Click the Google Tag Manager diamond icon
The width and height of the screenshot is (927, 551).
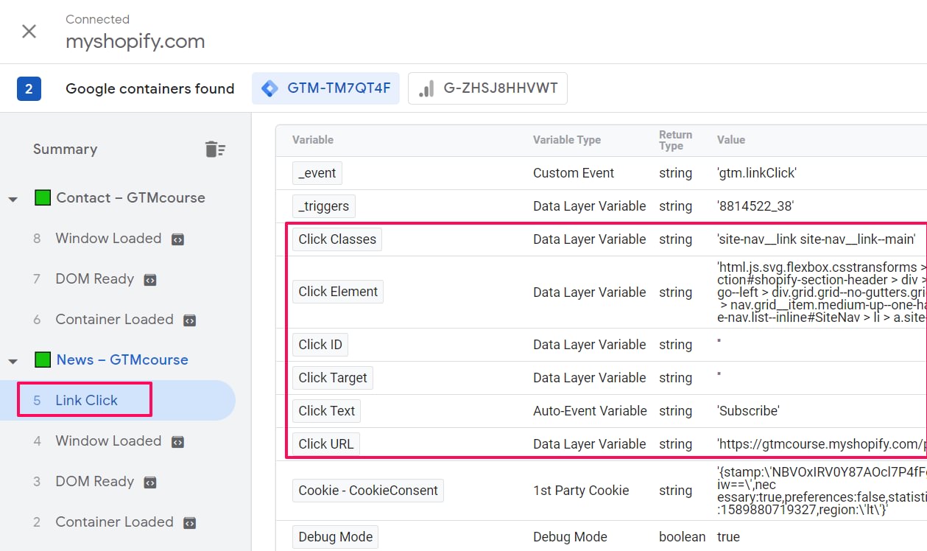[270, 89]
